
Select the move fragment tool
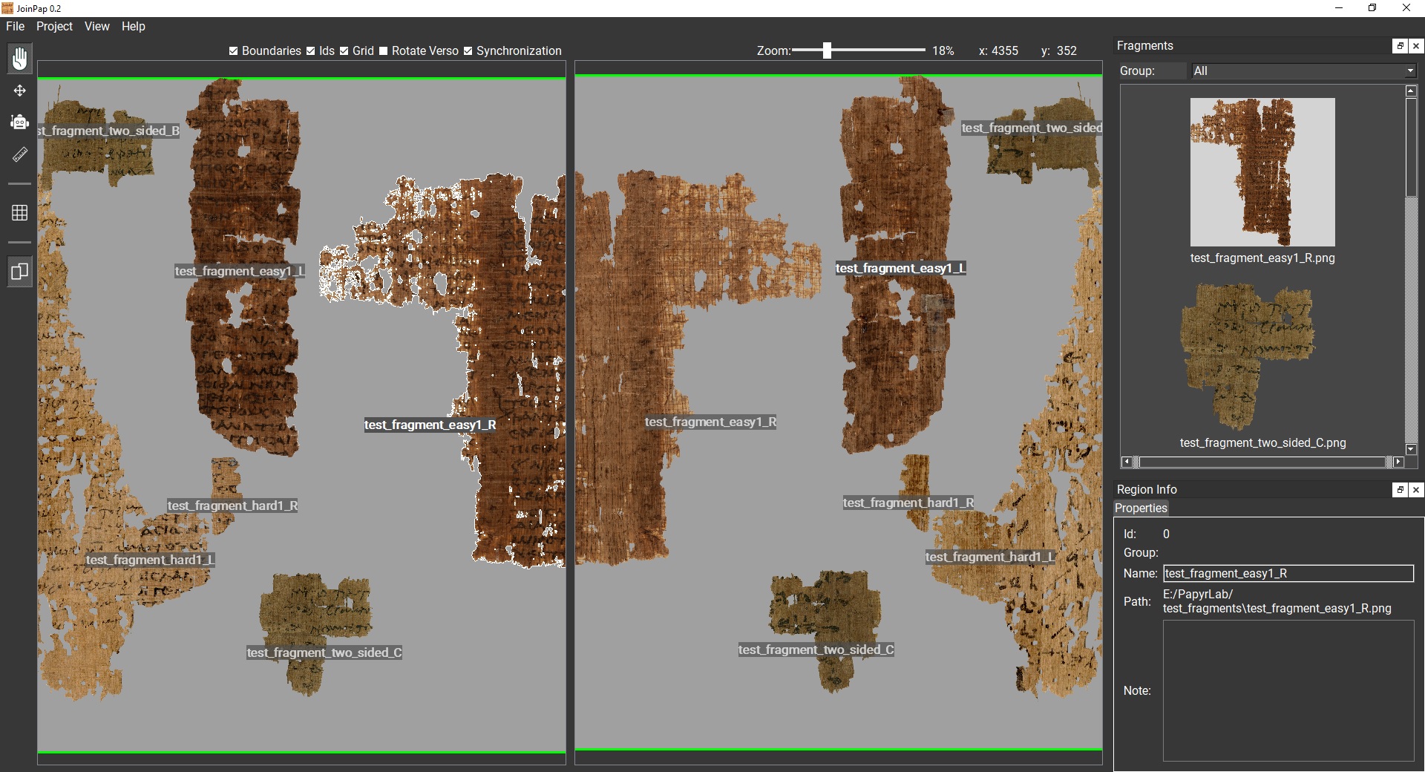click(19, 91)
